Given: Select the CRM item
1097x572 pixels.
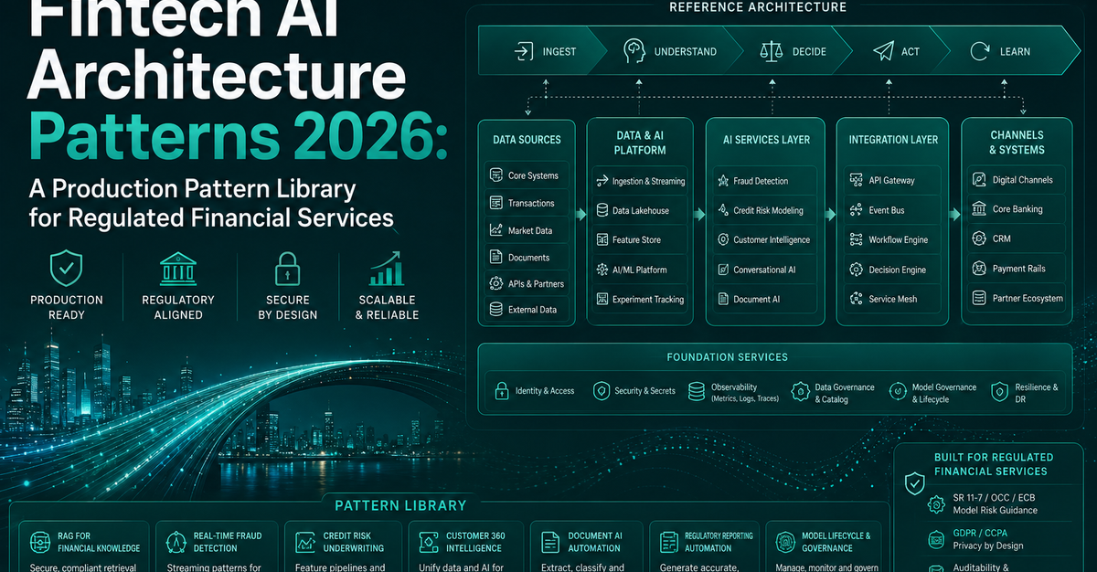Looking at the screenshot, I should (x=1017, y=238).
